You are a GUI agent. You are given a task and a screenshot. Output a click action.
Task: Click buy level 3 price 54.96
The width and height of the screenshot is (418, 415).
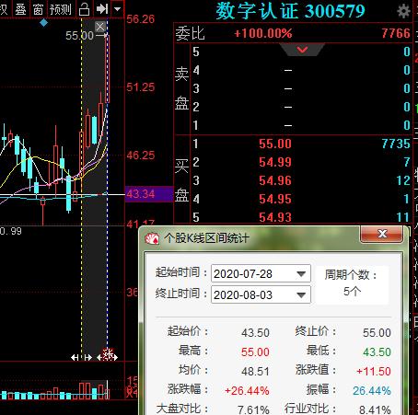click(275, 180)
